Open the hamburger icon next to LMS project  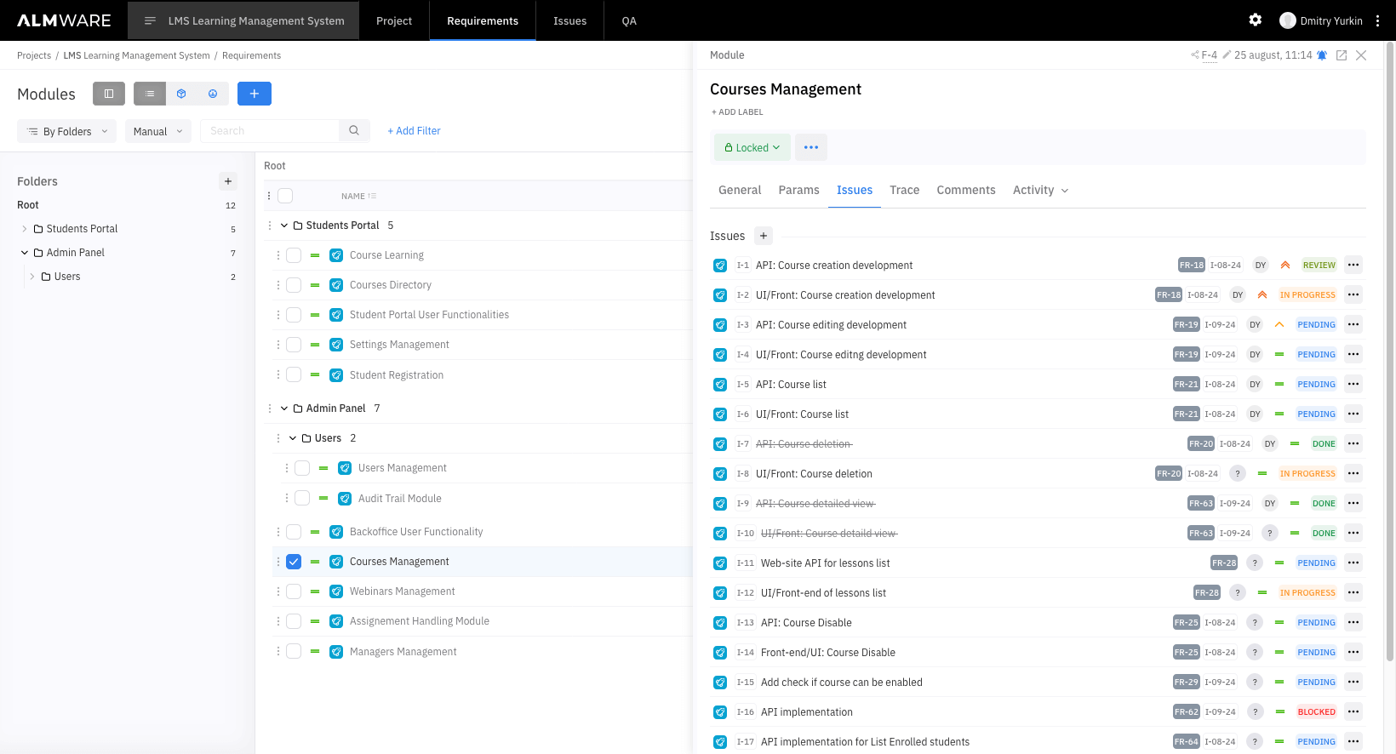(x=150, y=20)
